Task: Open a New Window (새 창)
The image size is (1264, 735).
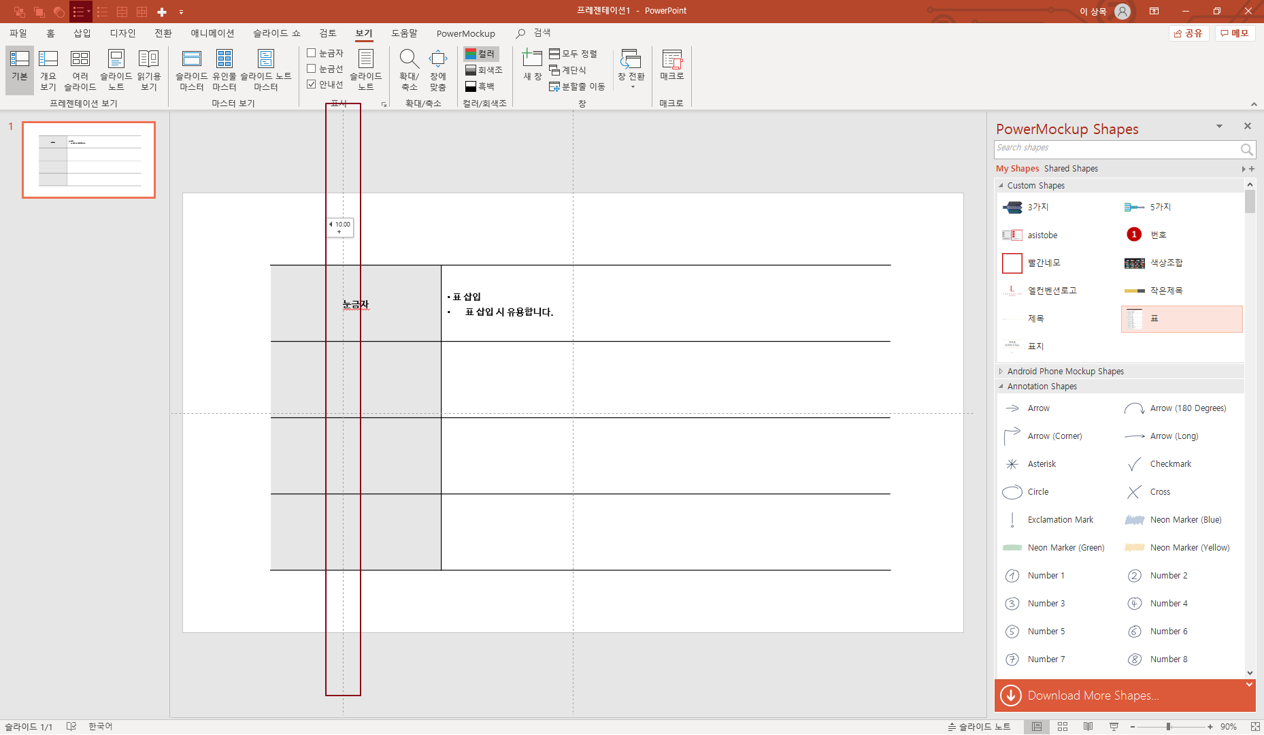Action: point(532,65)
